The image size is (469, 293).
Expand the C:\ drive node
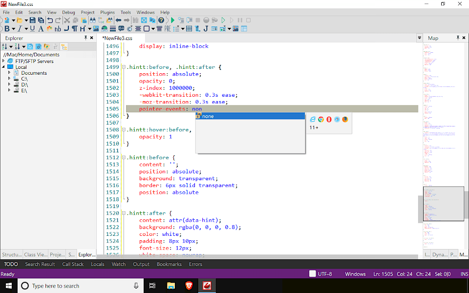[x=9, y=79]
